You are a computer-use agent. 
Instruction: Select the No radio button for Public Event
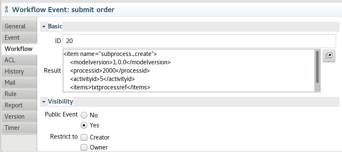pos(84,115)
